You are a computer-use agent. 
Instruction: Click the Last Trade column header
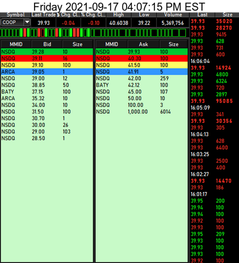pyautogui.click(x=43, y=15)
